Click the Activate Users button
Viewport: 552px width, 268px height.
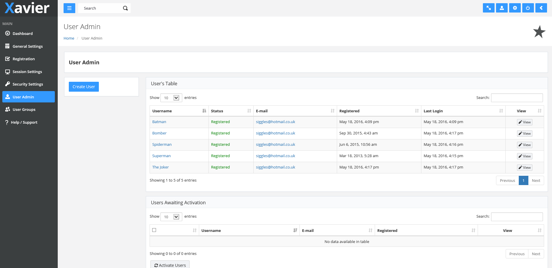[170, 265]
